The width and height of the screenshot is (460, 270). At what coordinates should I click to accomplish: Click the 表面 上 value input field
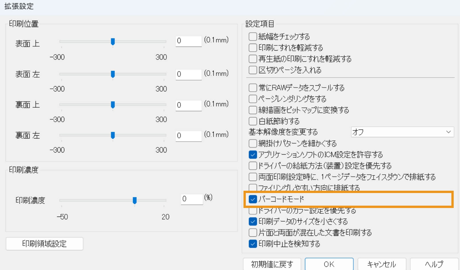(x=188, y=41)
